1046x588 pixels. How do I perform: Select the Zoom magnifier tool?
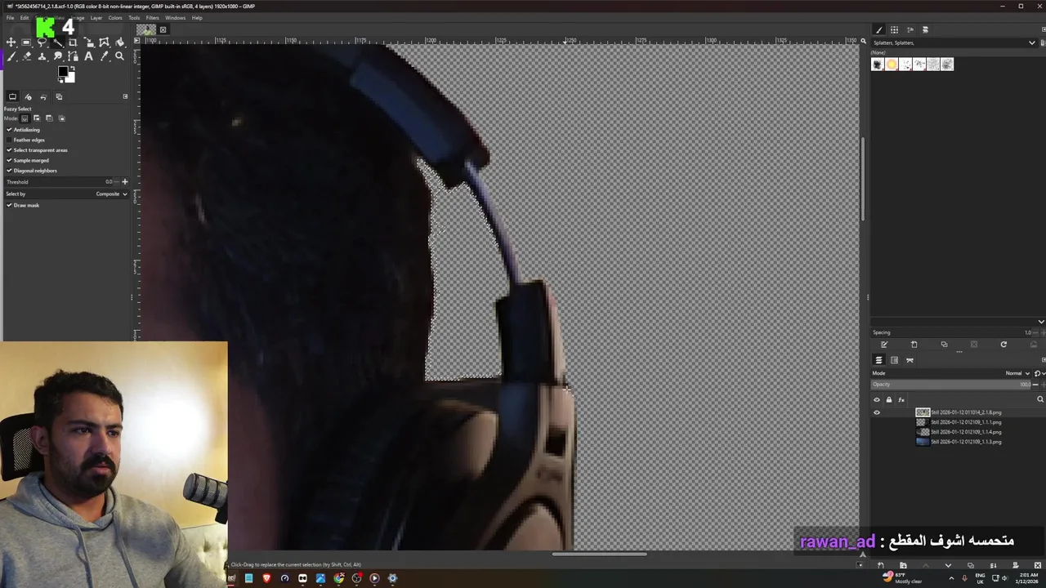[x=119, y=56]
